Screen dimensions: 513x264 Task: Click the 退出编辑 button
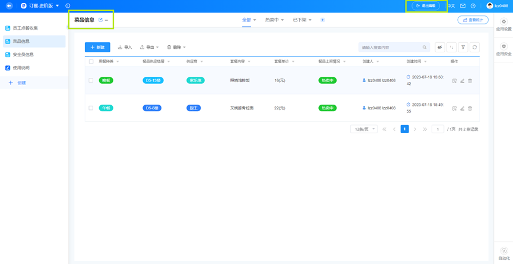[x=426, y=5]
